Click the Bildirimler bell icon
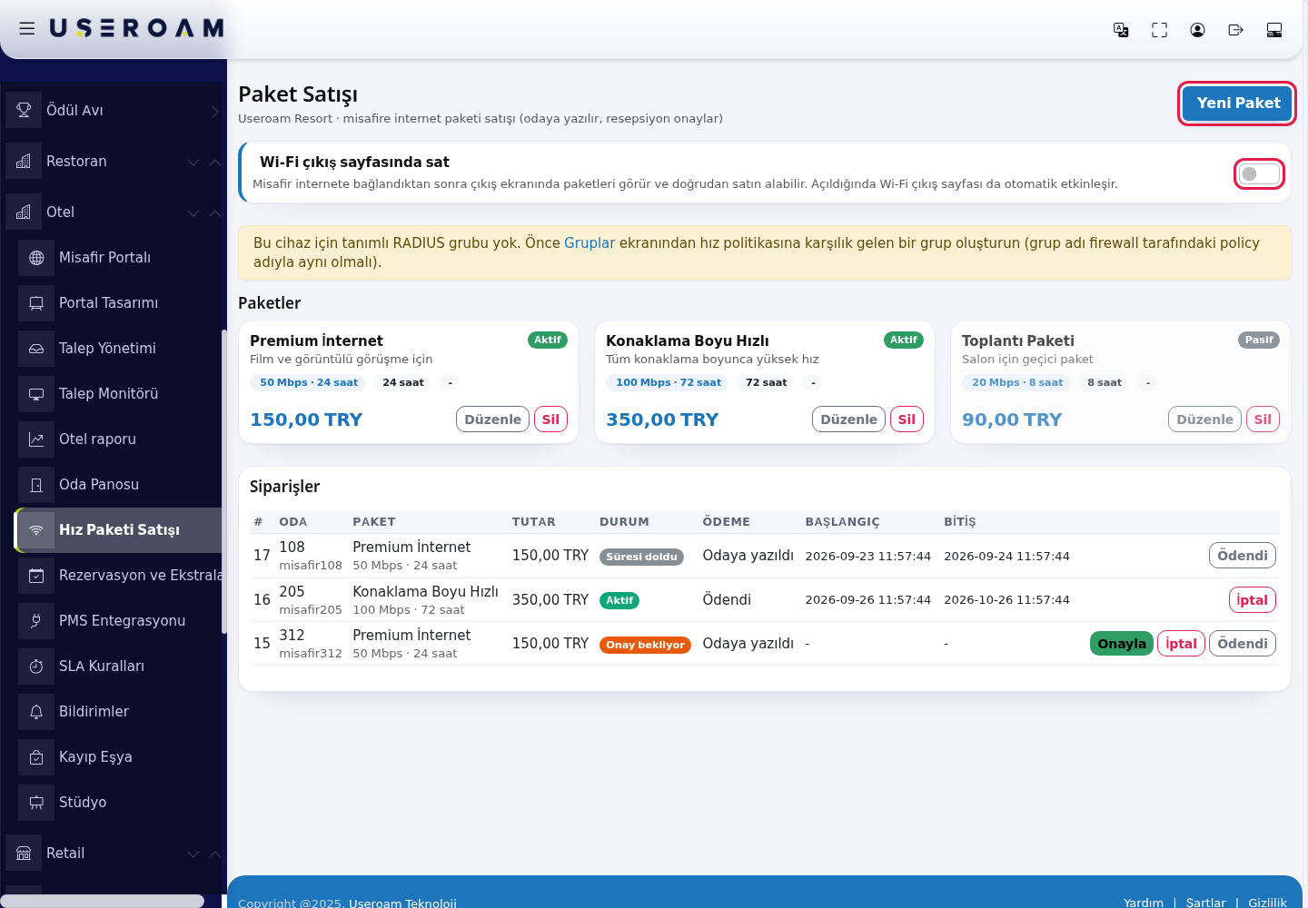Image resolution: width=1308 pixels, height=908 pixels. [36, 712]
